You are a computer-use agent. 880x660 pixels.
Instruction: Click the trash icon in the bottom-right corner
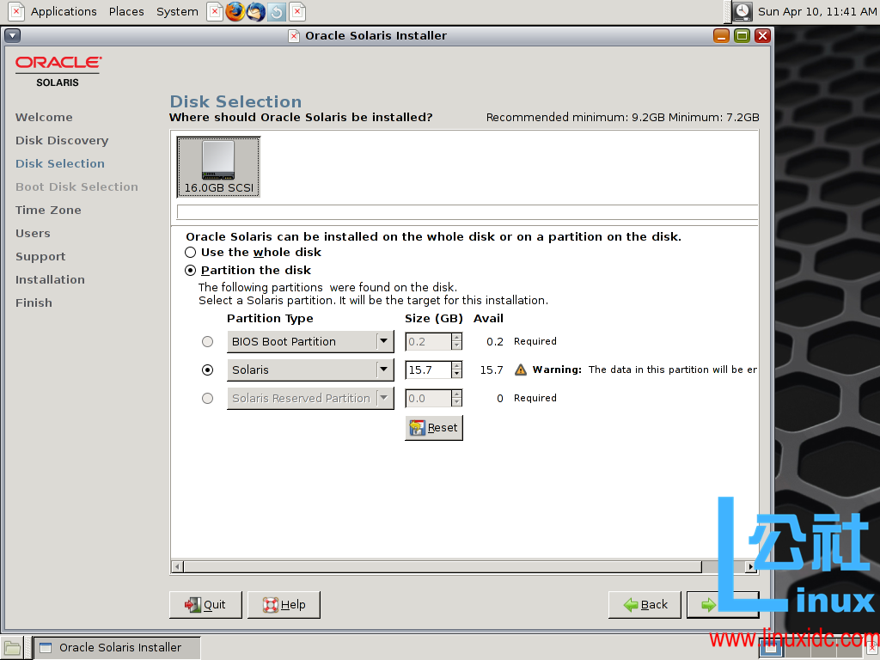click(873, 648)
